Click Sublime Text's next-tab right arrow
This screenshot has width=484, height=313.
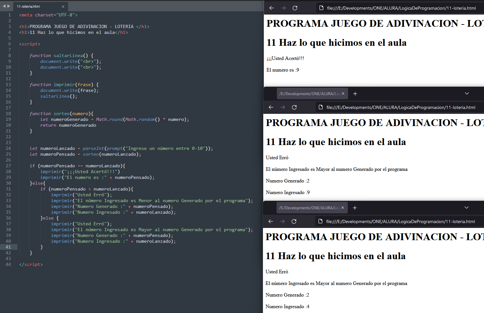tap(9, 6)
